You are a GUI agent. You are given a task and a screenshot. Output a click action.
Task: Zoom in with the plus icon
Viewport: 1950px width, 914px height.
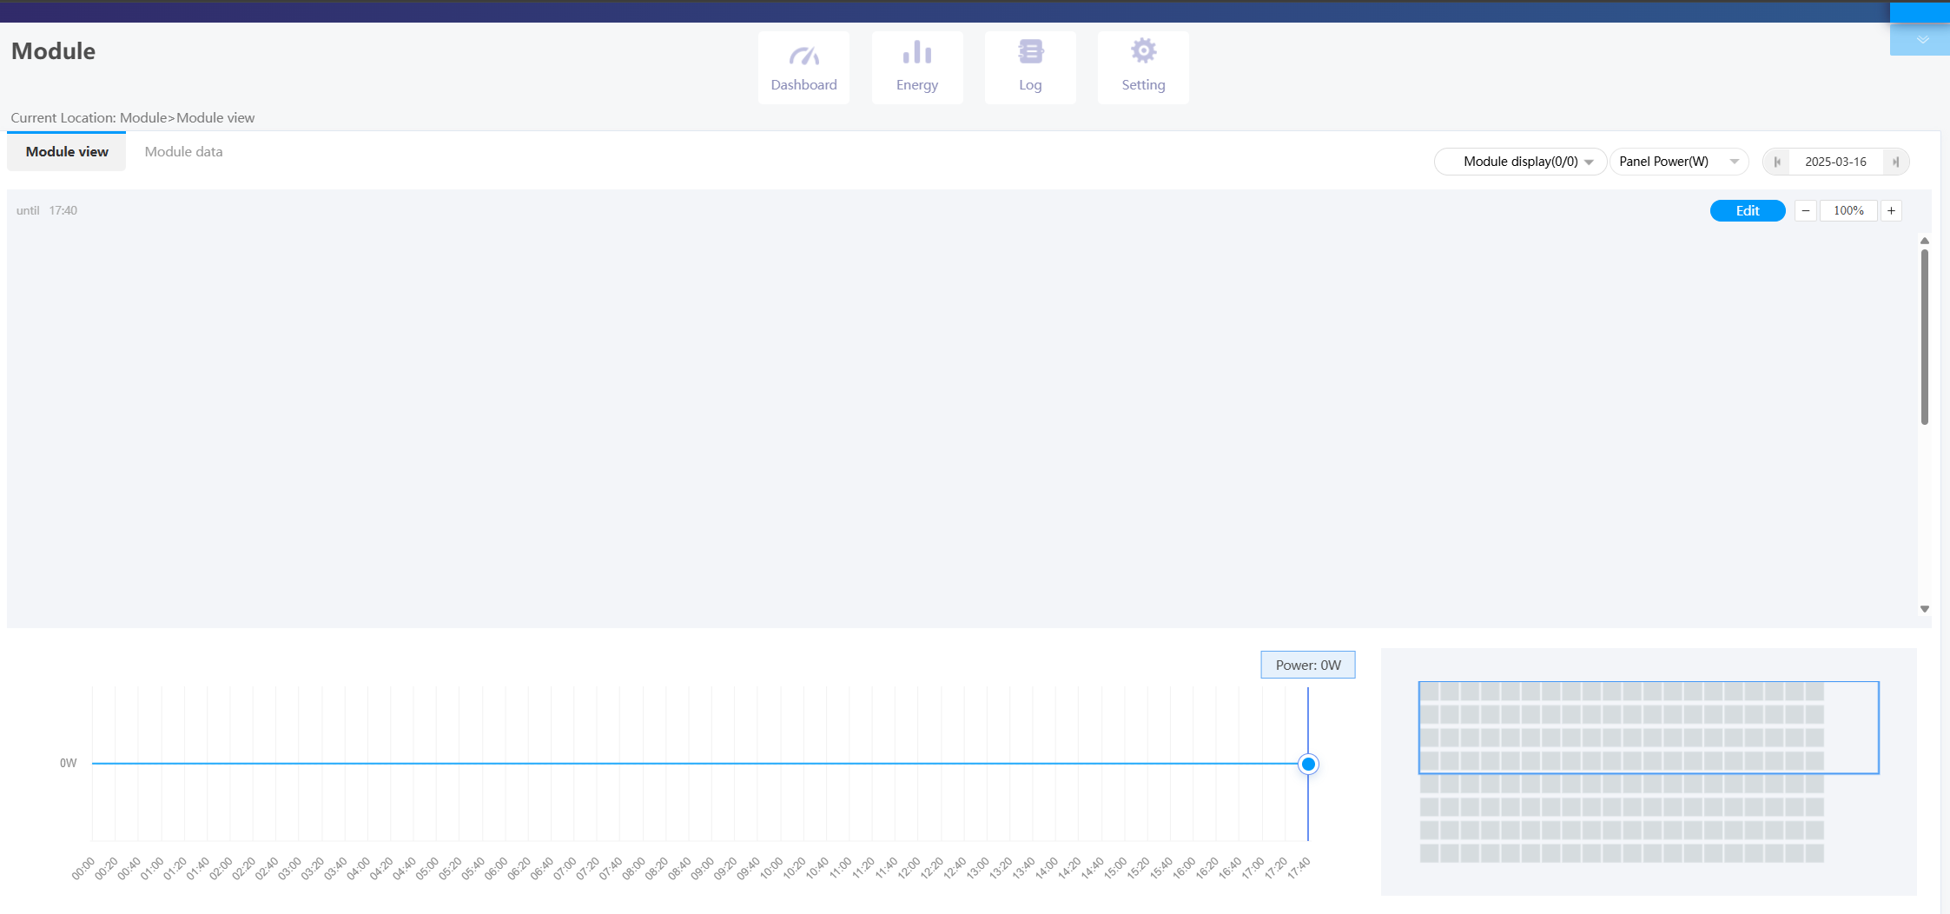[1891, 211]
